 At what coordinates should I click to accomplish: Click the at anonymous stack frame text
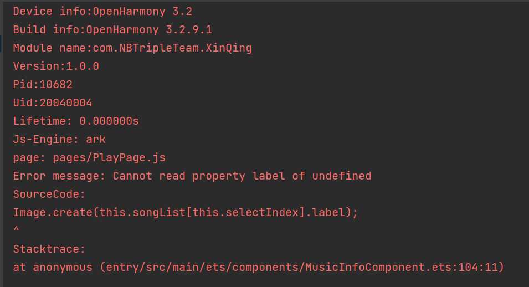52,267
